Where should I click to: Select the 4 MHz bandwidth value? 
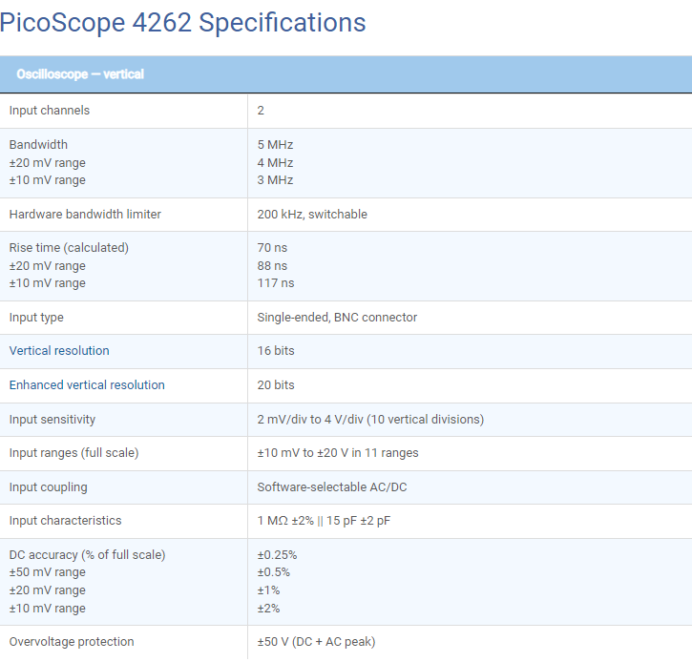pyautogui.click(x=276, y=163)
